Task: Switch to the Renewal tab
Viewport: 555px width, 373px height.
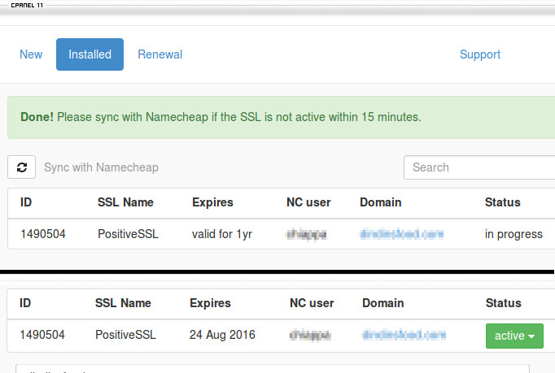Action: coord(160,54)
